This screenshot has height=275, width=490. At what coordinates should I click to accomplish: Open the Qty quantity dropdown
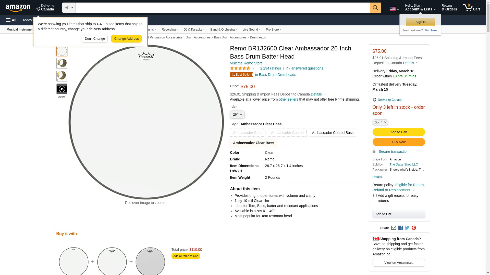[x=380, y=122]
